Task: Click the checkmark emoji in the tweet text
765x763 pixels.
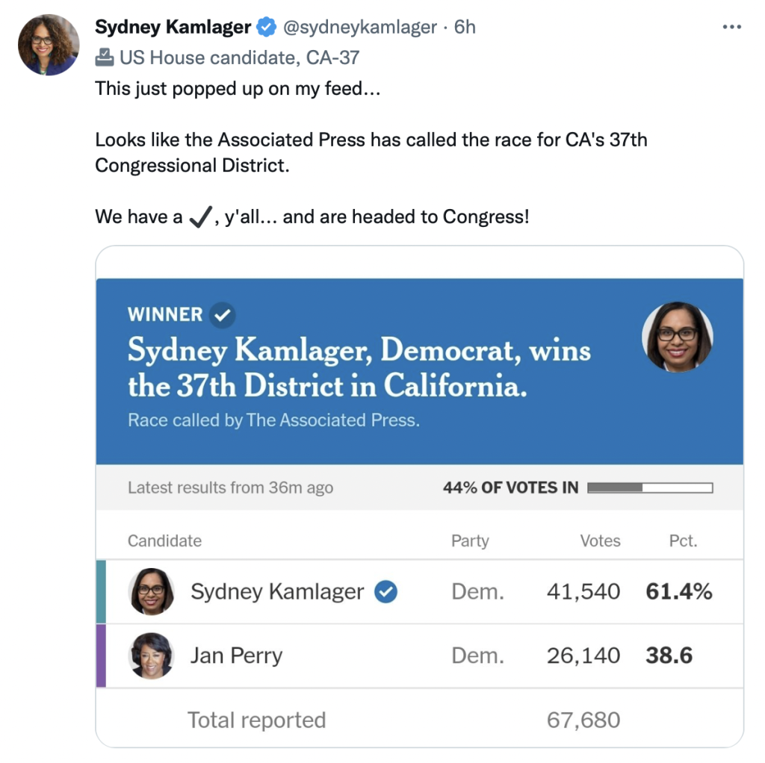Action: 197,217
